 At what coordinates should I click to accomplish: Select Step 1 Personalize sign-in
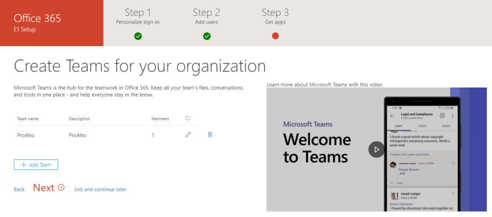[x=138, y=17]
